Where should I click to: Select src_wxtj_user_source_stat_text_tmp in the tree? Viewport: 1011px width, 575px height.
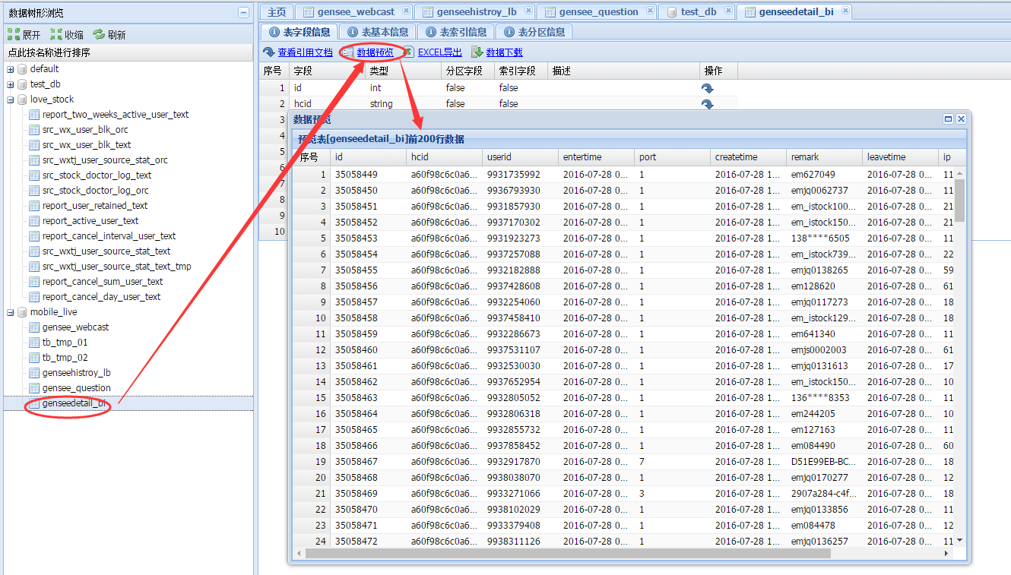[117, 267]
